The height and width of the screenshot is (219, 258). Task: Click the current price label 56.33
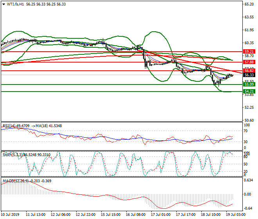[249, 75]
